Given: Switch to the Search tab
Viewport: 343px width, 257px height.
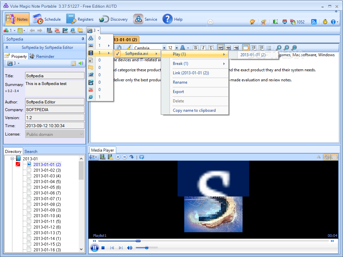Looking at the screenshot, I should tap(31, 151).
